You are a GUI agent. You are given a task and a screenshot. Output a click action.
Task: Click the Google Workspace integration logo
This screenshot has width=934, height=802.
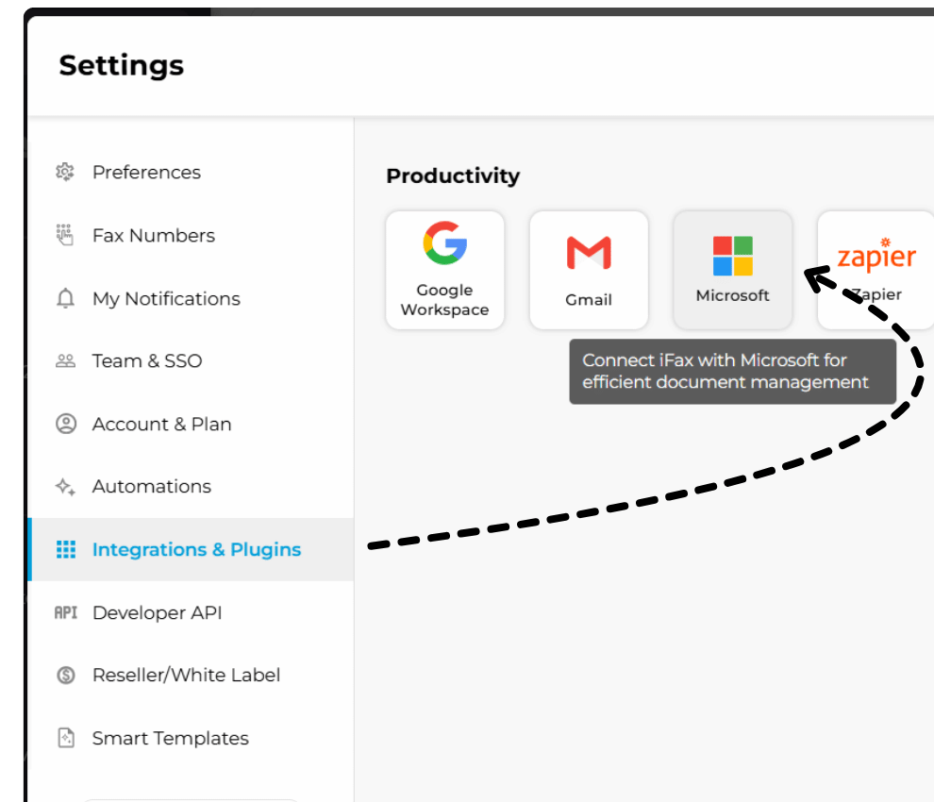pos(444,247)
